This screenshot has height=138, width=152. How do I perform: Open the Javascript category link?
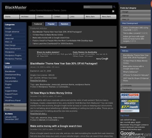(x=9, y=38)
